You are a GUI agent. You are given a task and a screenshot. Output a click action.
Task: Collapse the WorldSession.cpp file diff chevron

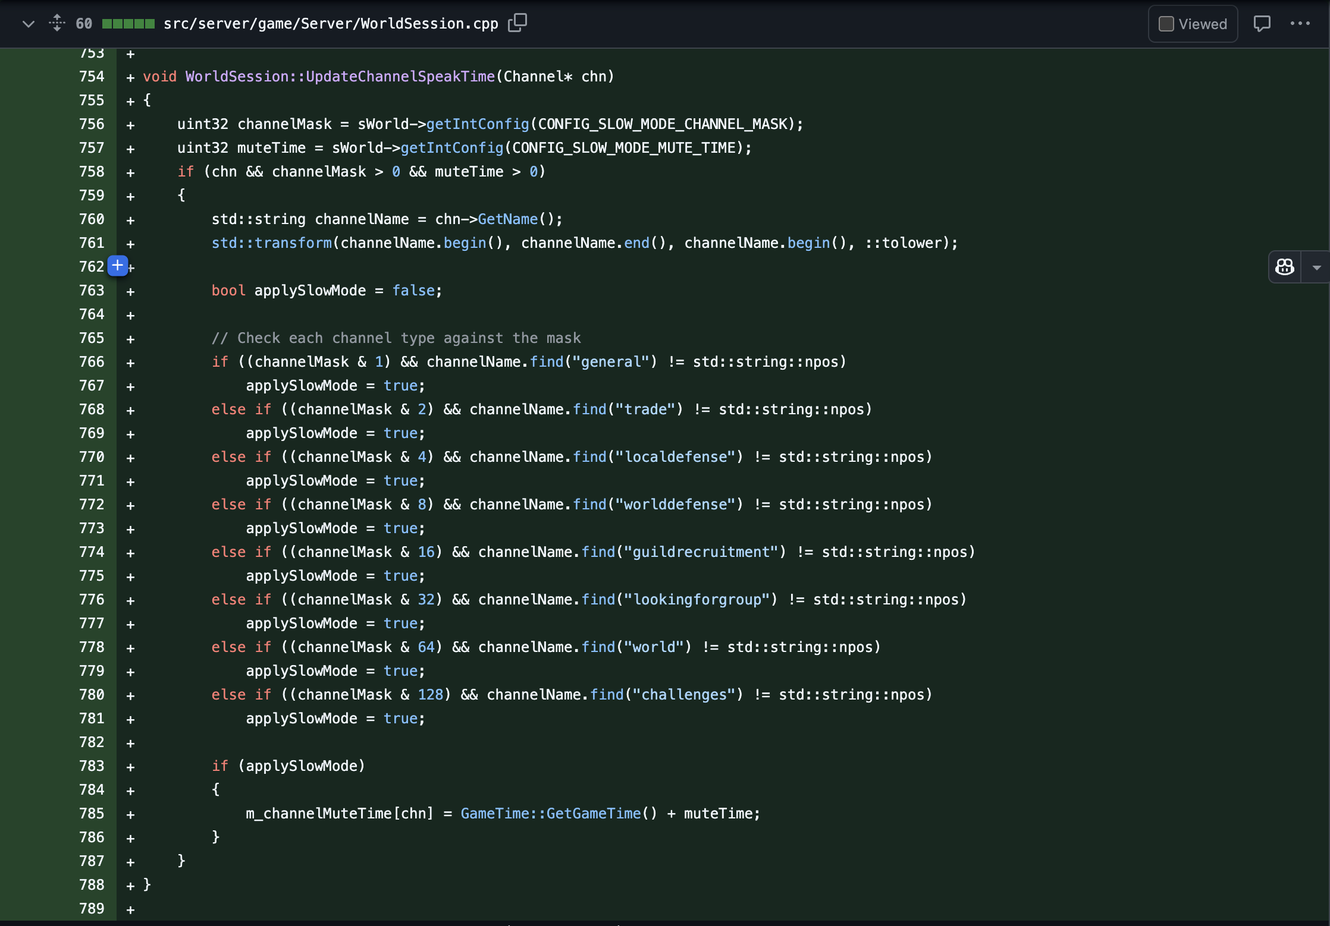tap(28, 24)
